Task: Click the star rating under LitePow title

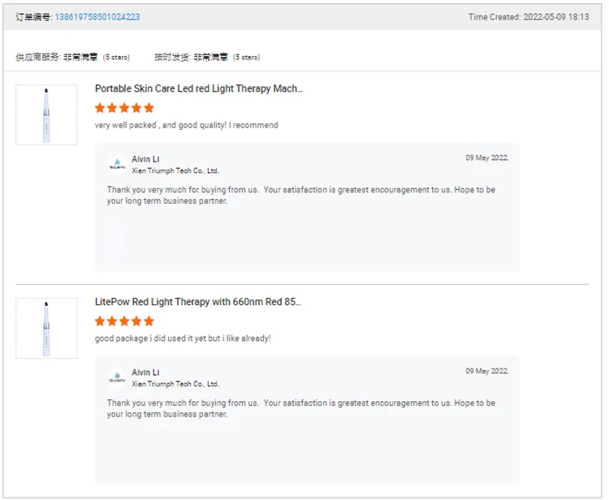Action: point(124,321)
